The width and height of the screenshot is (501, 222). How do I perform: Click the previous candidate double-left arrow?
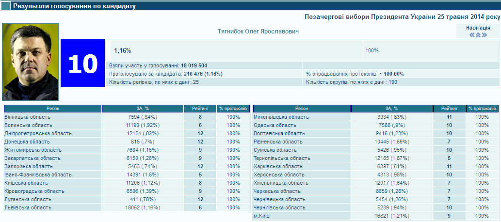pos(472,35)
